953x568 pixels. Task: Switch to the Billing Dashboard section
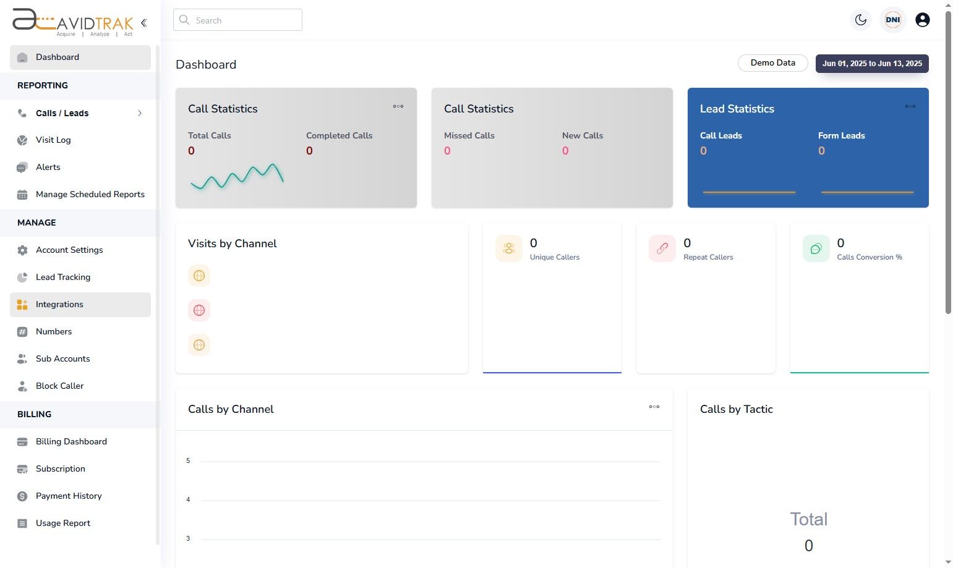(x=71, y=441)
